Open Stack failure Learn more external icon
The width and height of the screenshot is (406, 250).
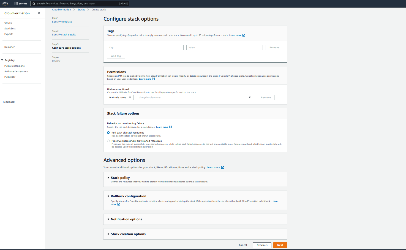point(170,127)
